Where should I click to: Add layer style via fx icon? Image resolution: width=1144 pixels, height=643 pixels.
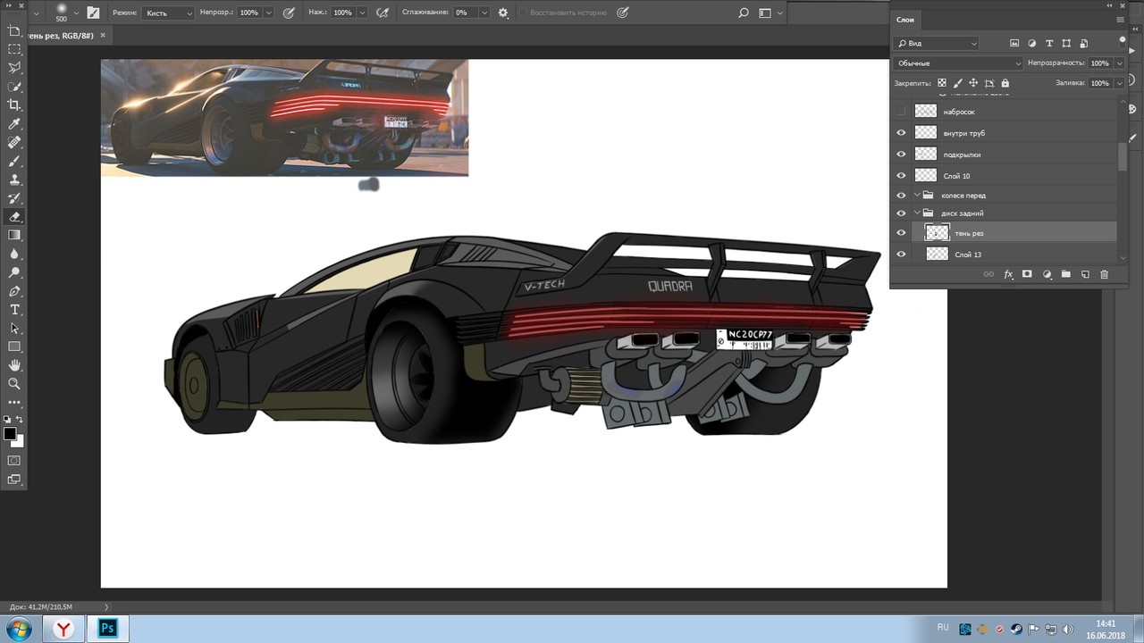point(1008,274)
